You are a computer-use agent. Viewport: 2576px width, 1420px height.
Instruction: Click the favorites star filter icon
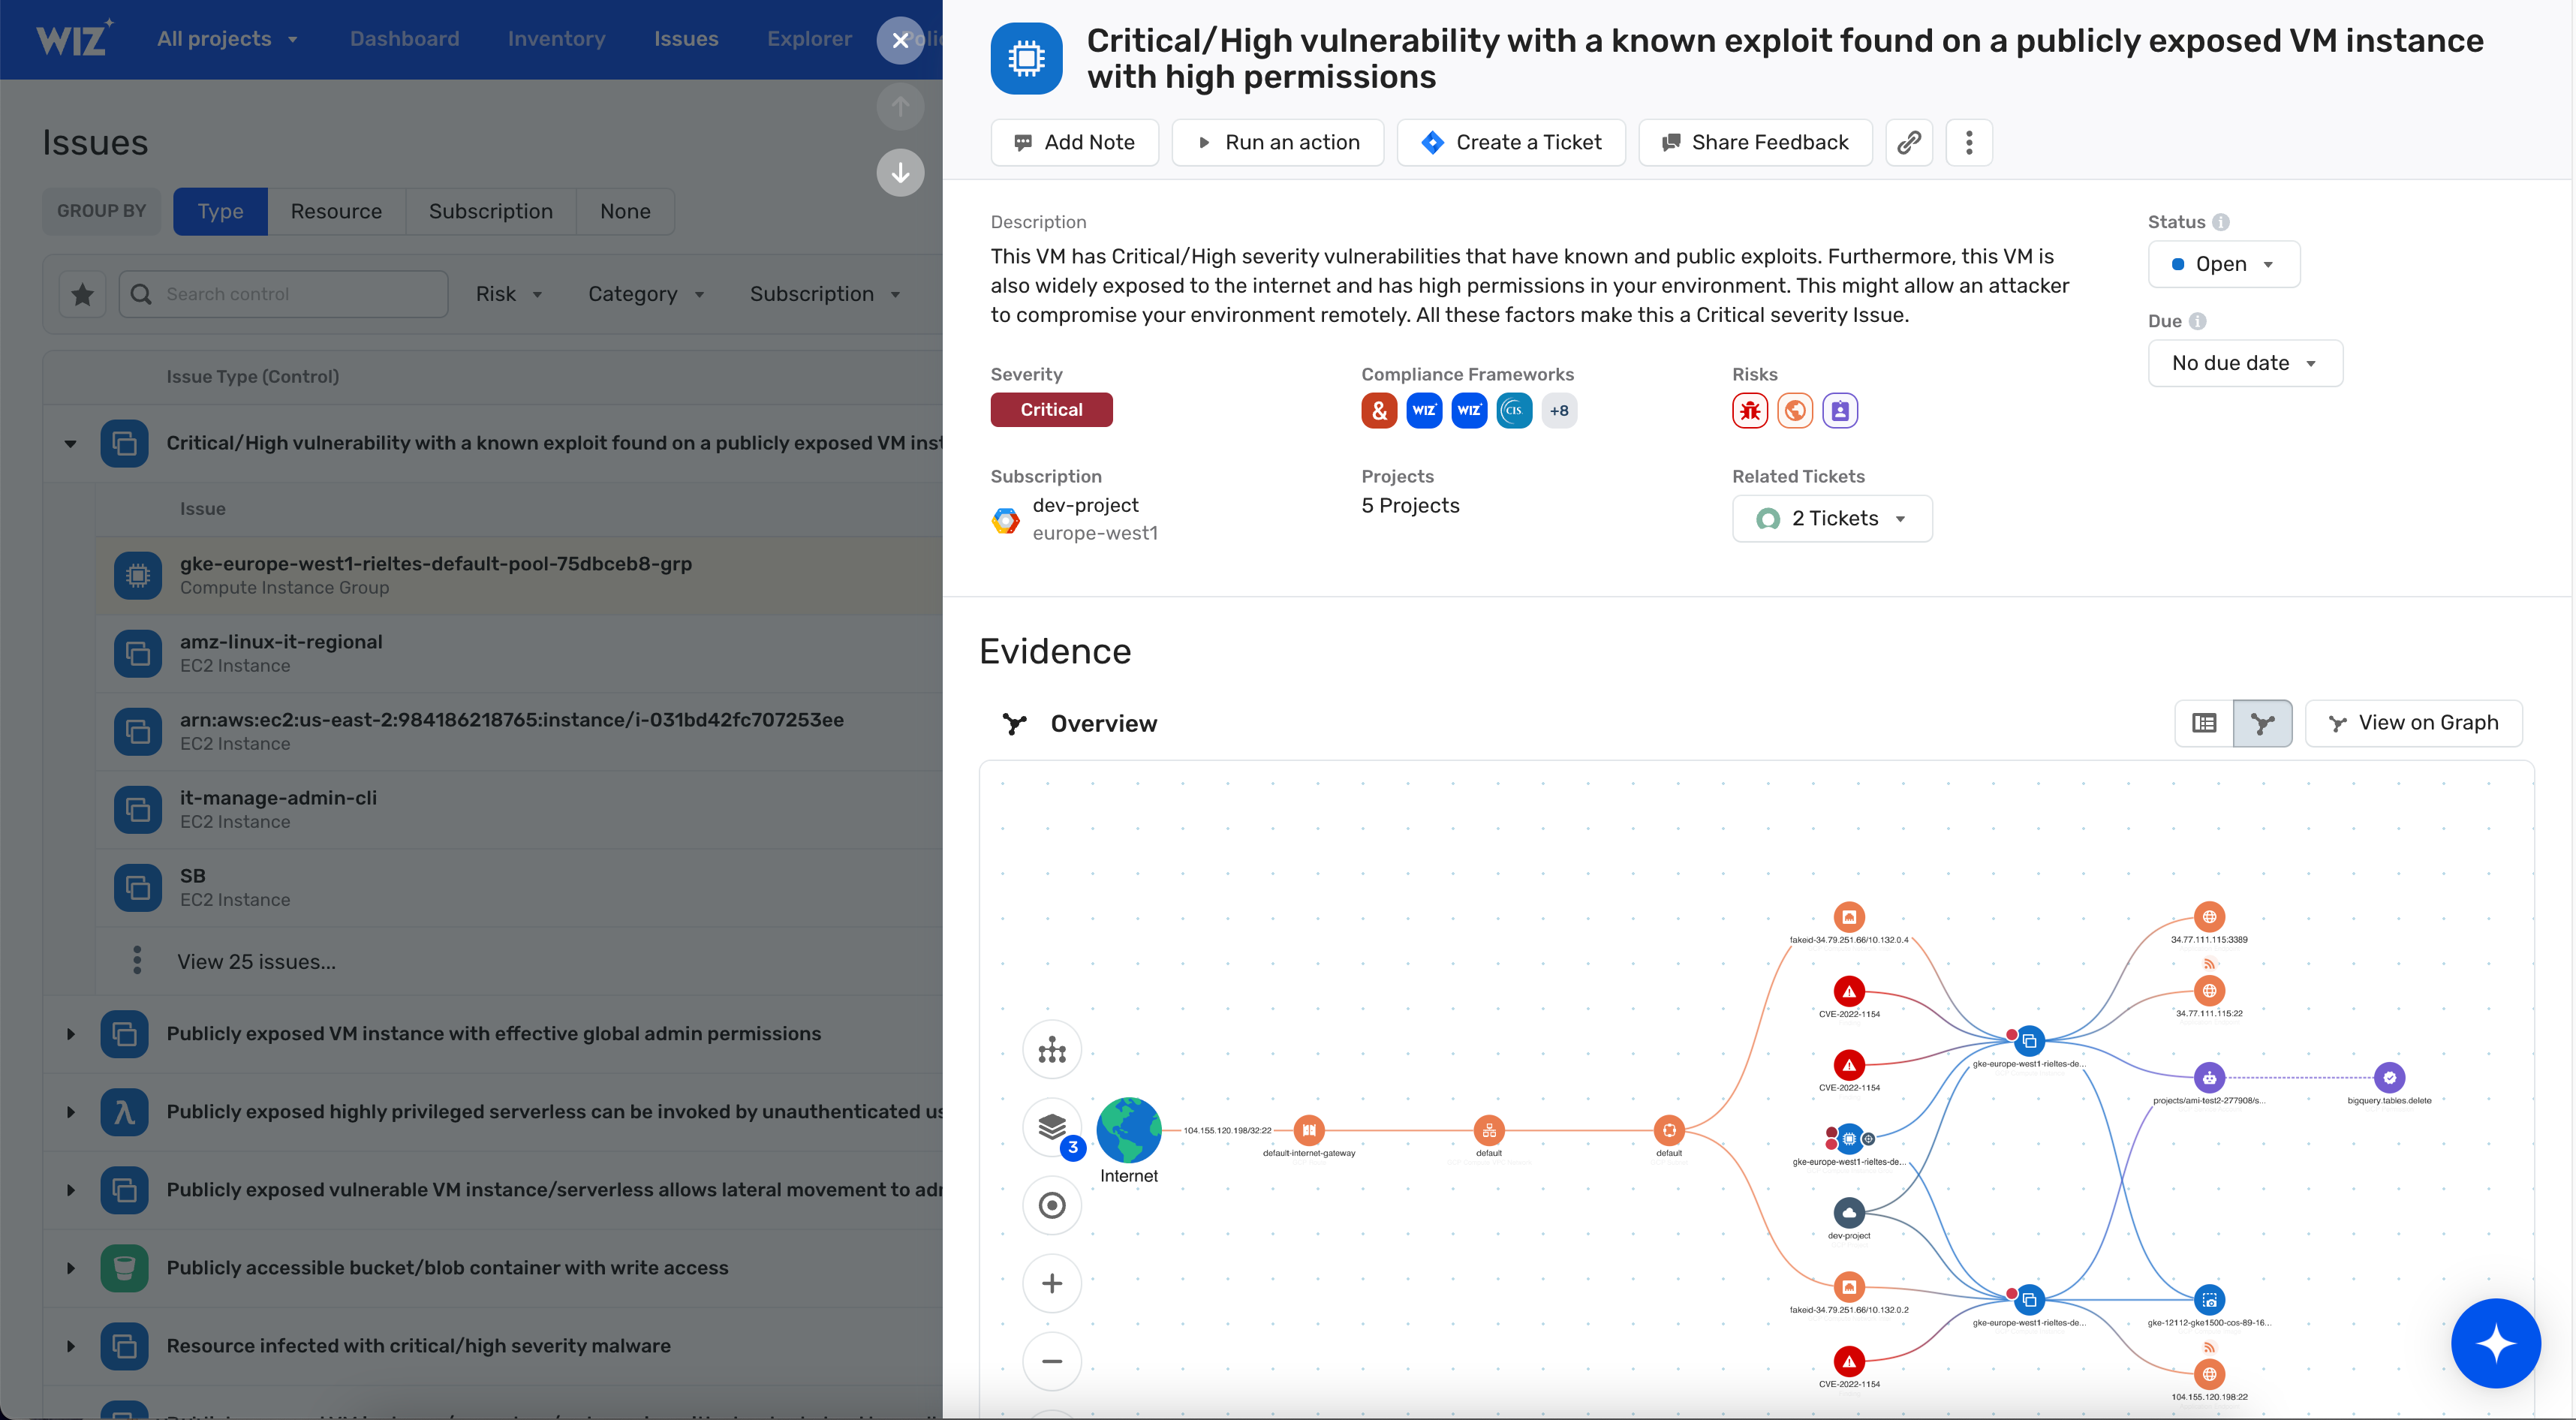click(x=83, y=294)
